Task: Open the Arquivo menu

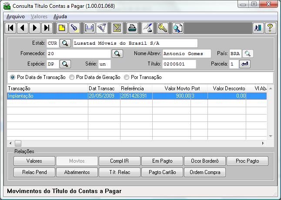Action: tap(16, 16)
